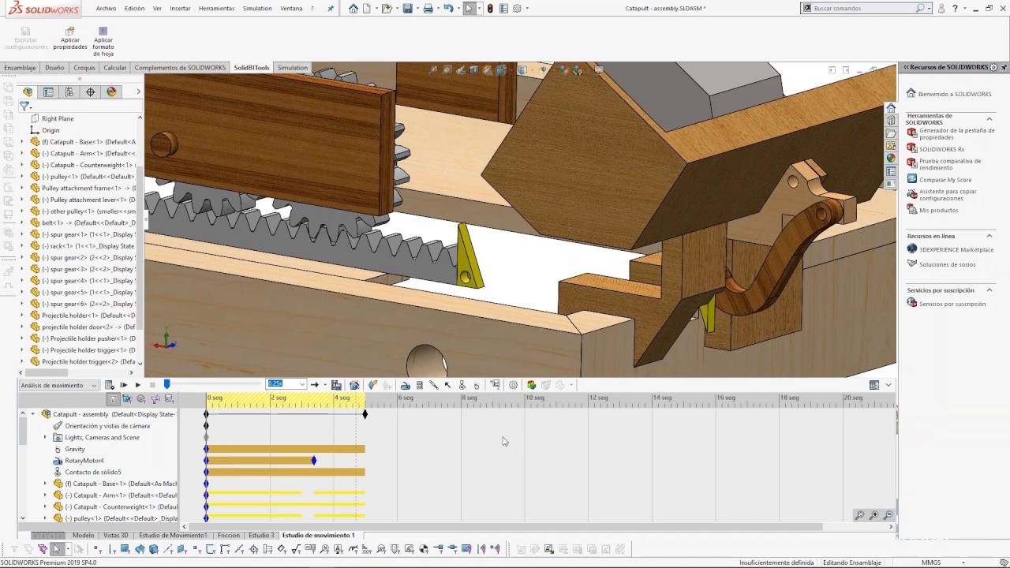Open the Archivo menu
This screenshot has height=568, width=1010.
106,9
